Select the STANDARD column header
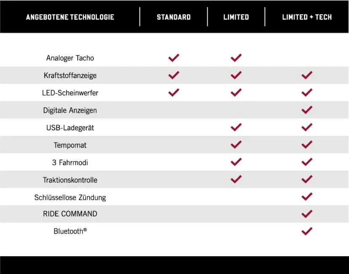 pyautogui.click(x=173, y=17)
